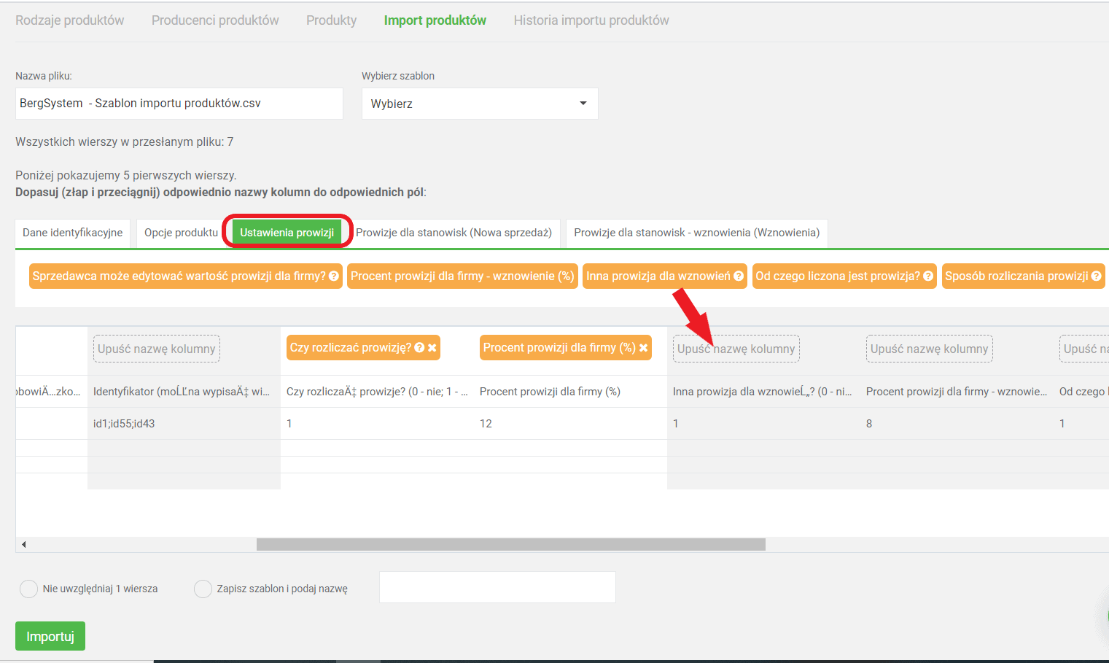
Task: Open 'Producenci produktów' section
Action: point(215,20)
